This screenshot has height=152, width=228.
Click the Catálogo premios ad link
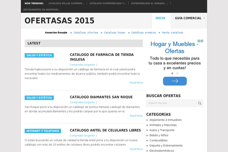[144, 33]
